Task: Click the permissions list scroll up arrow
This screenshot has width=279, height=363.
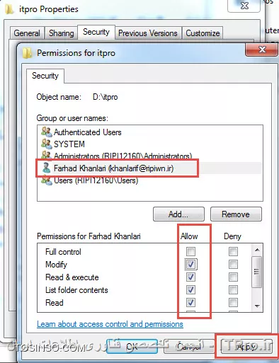Action: point(257,250)
